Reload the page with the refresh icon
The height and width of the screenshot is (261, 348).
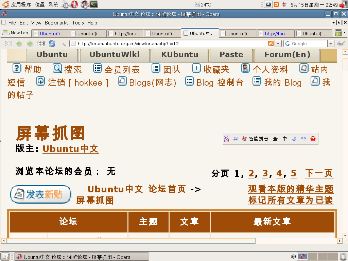[52, 43]
